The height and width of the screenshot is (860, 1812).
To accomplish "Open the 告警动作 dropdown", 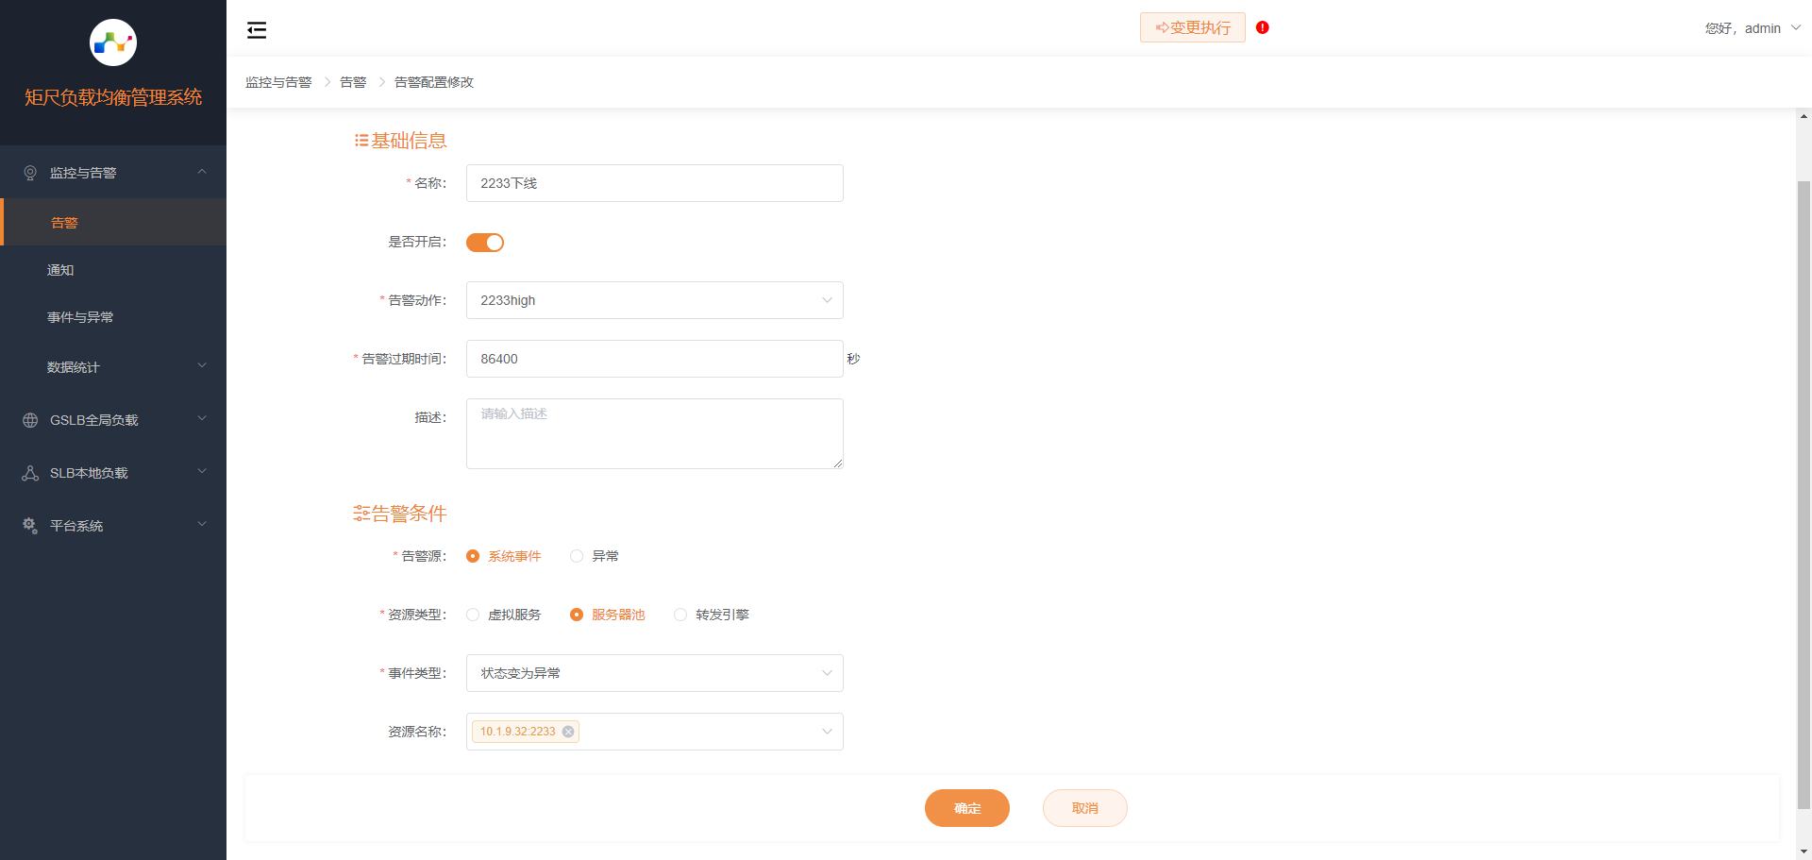I will point(654,300).
